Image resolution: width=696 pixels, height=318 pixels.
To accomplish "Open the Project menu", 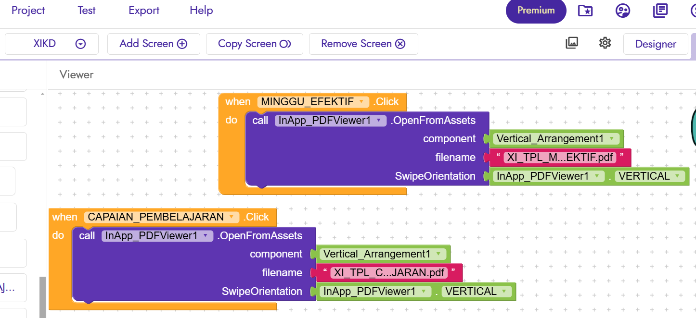I will pyautogui.click(x=28, y=10).
